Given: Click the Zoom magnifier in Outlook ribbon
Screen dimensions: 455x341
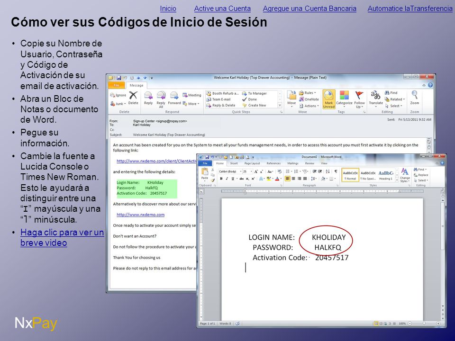Looking at the screenshot, I should (x=415, y=95).
